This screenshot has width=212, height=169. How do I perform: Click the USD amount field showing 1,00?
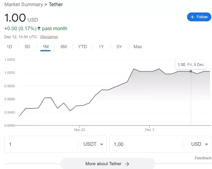145,144
